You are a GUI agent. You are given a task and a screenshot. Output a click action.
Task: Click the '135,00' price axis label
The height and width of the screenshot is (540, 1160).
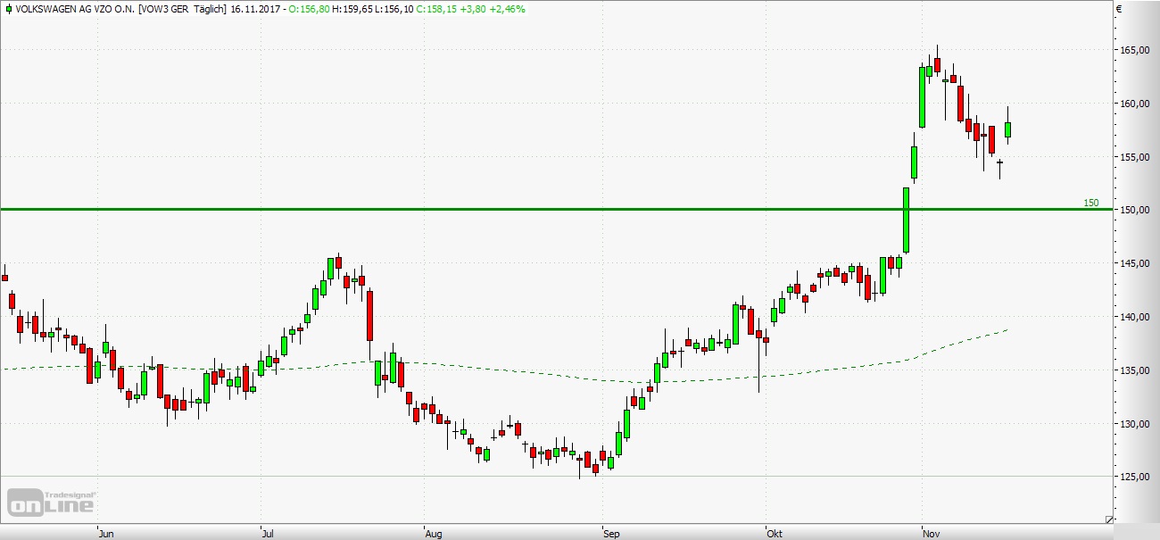point(1137,370)
